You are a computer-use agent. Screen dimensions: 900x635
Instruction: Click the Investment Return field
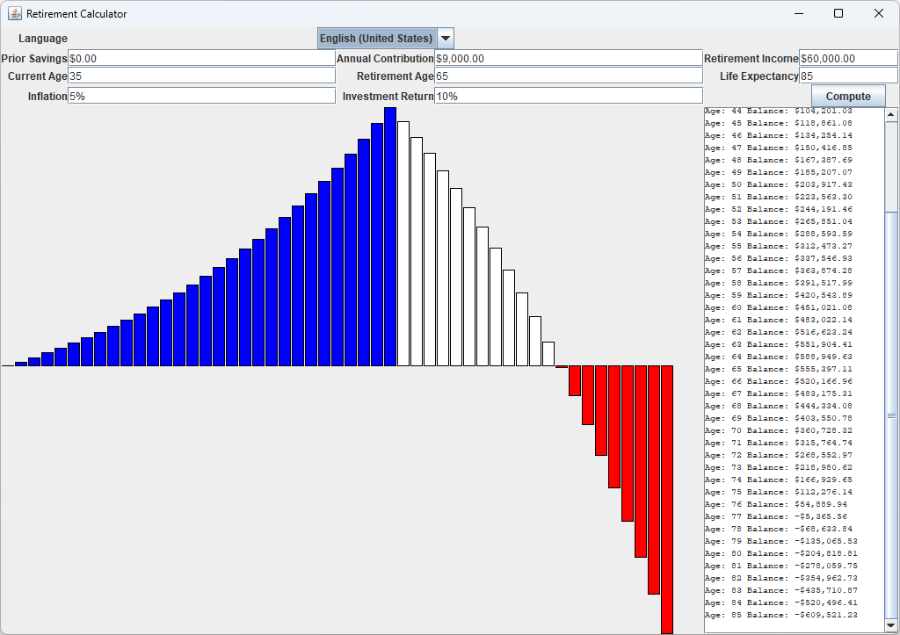[568, 96]
